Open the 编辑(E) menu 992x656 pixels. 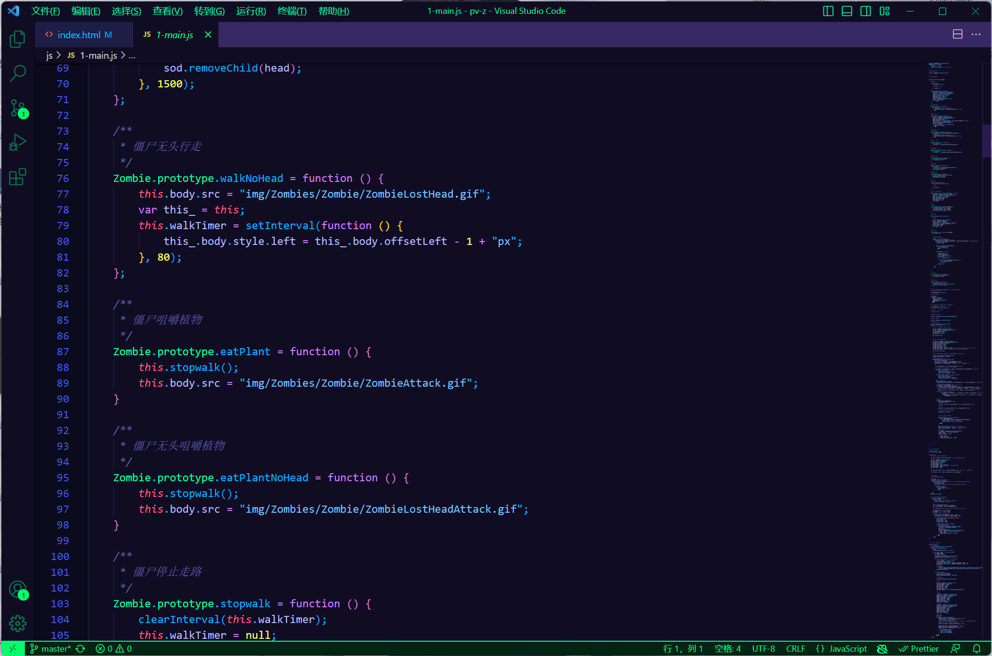[86, 11]
